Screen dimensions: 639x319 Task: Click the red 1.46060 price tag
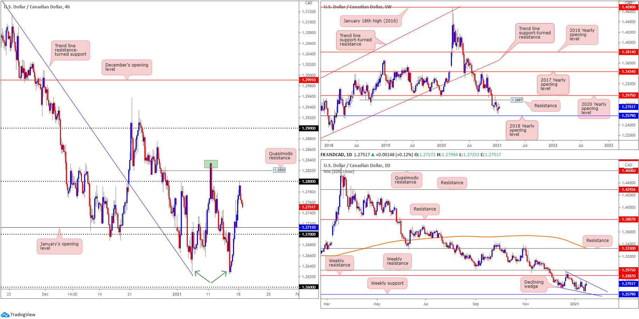[x=628, y=171]
